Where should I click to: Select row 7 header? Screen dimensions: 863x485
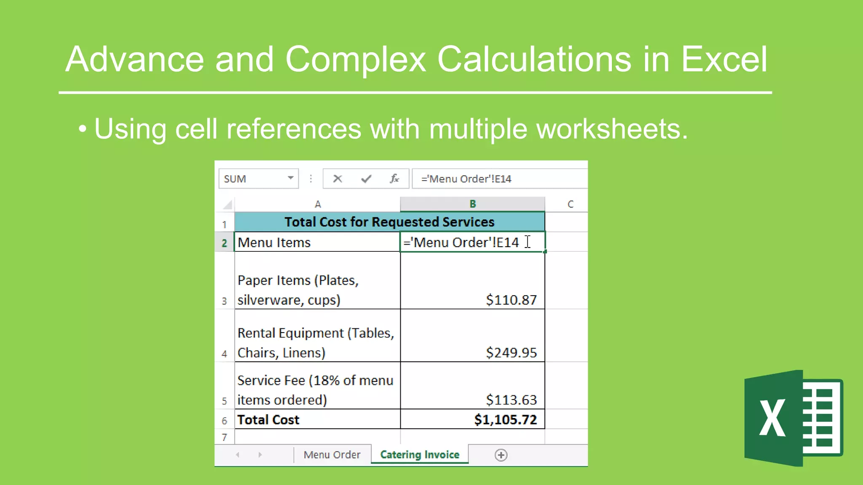coord(225,437)
